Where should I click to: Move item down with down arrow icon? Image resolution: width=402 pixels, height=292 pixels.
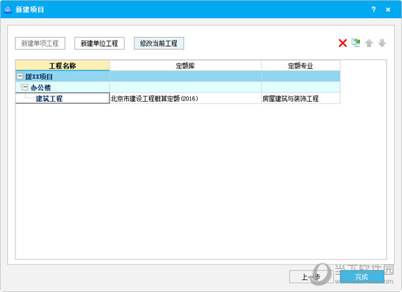pyautogui.click(x=382, y=43)
